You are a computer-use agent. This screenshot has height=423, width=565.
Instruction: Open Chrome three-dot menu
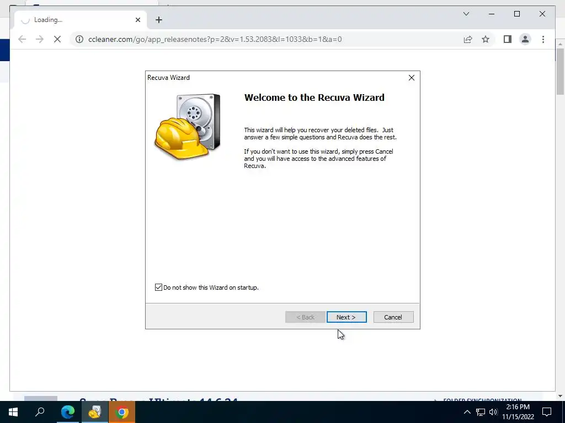[x=543, y=39]
